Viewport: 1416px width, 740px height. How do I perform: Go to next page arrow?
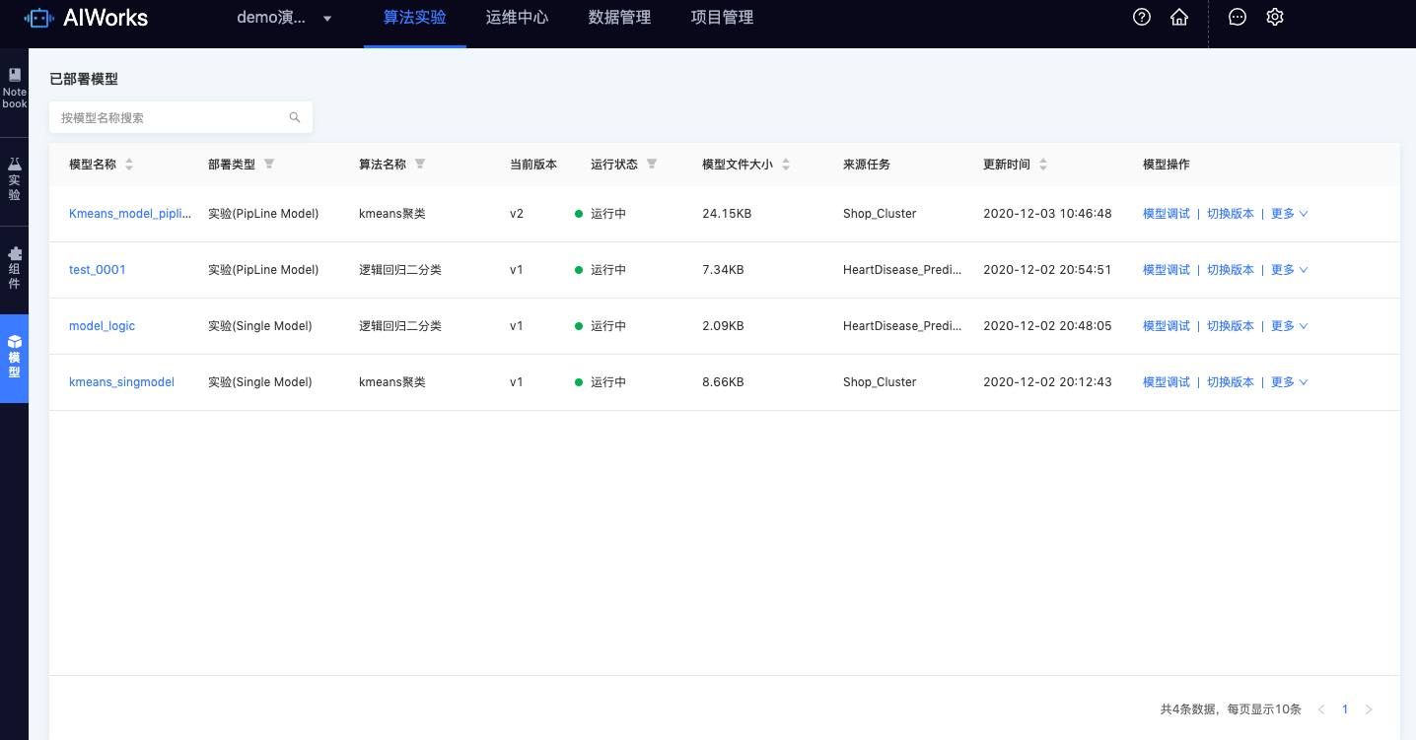1369,709
